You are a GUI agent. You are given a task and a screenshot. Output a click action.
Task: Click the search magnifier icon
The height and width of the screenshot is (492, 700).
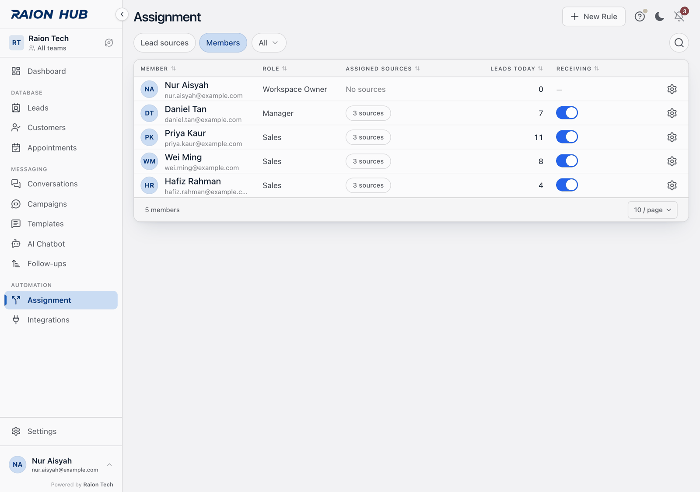point(679,43)
